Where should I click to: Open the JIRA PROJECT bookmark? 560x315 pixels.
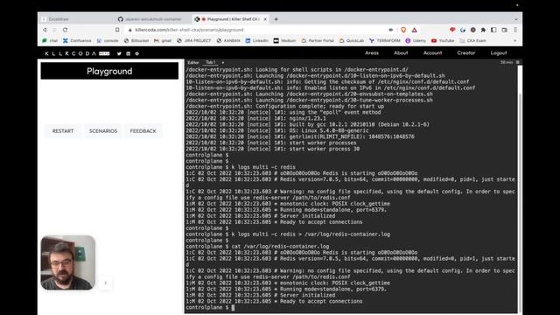(194, 41)
